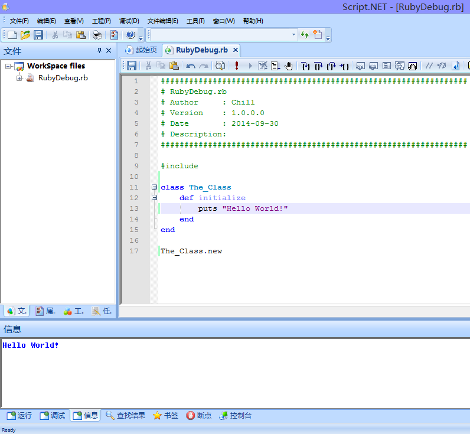Click the step into braces icon
This screenshot has height=434, width=470.
pos(305,66)
